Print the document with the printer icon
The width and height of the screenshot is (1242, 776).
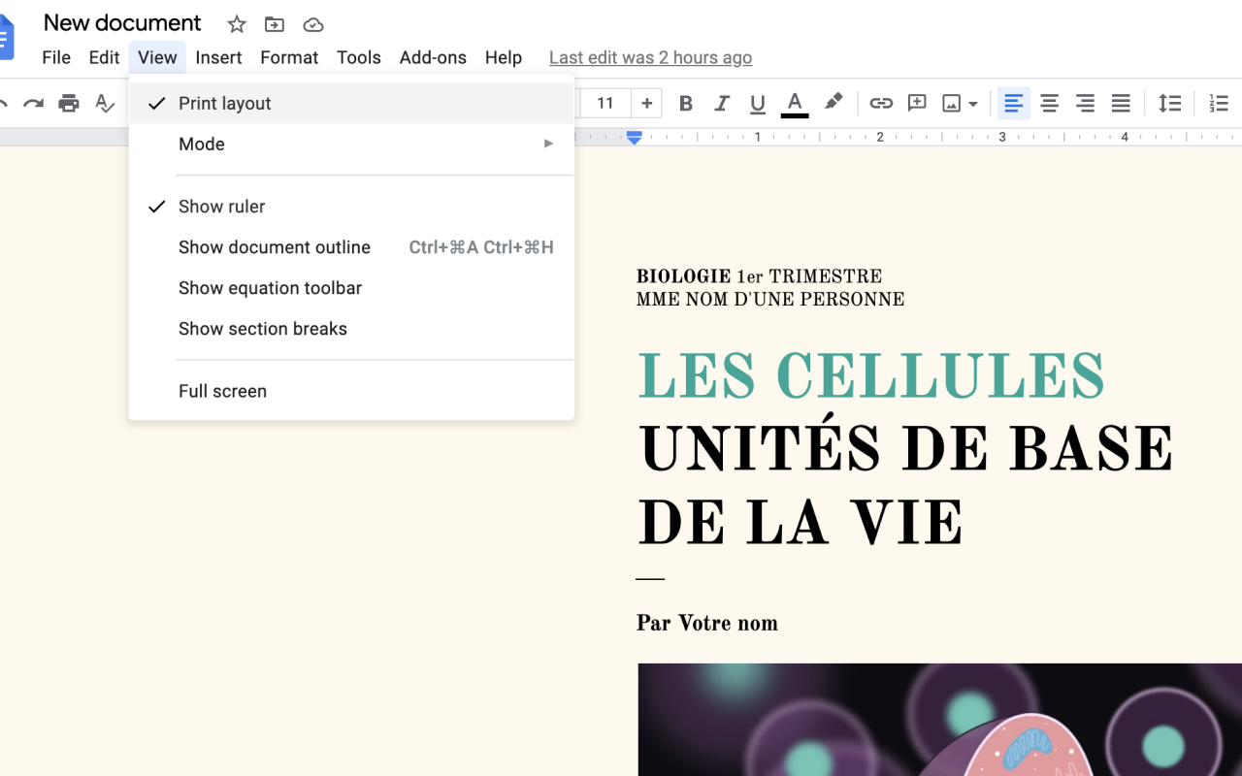pos(68,103)
